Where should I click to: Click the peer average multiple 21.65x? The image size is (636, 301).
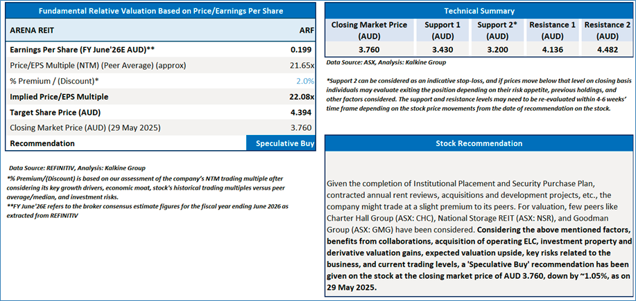[302, 65]
